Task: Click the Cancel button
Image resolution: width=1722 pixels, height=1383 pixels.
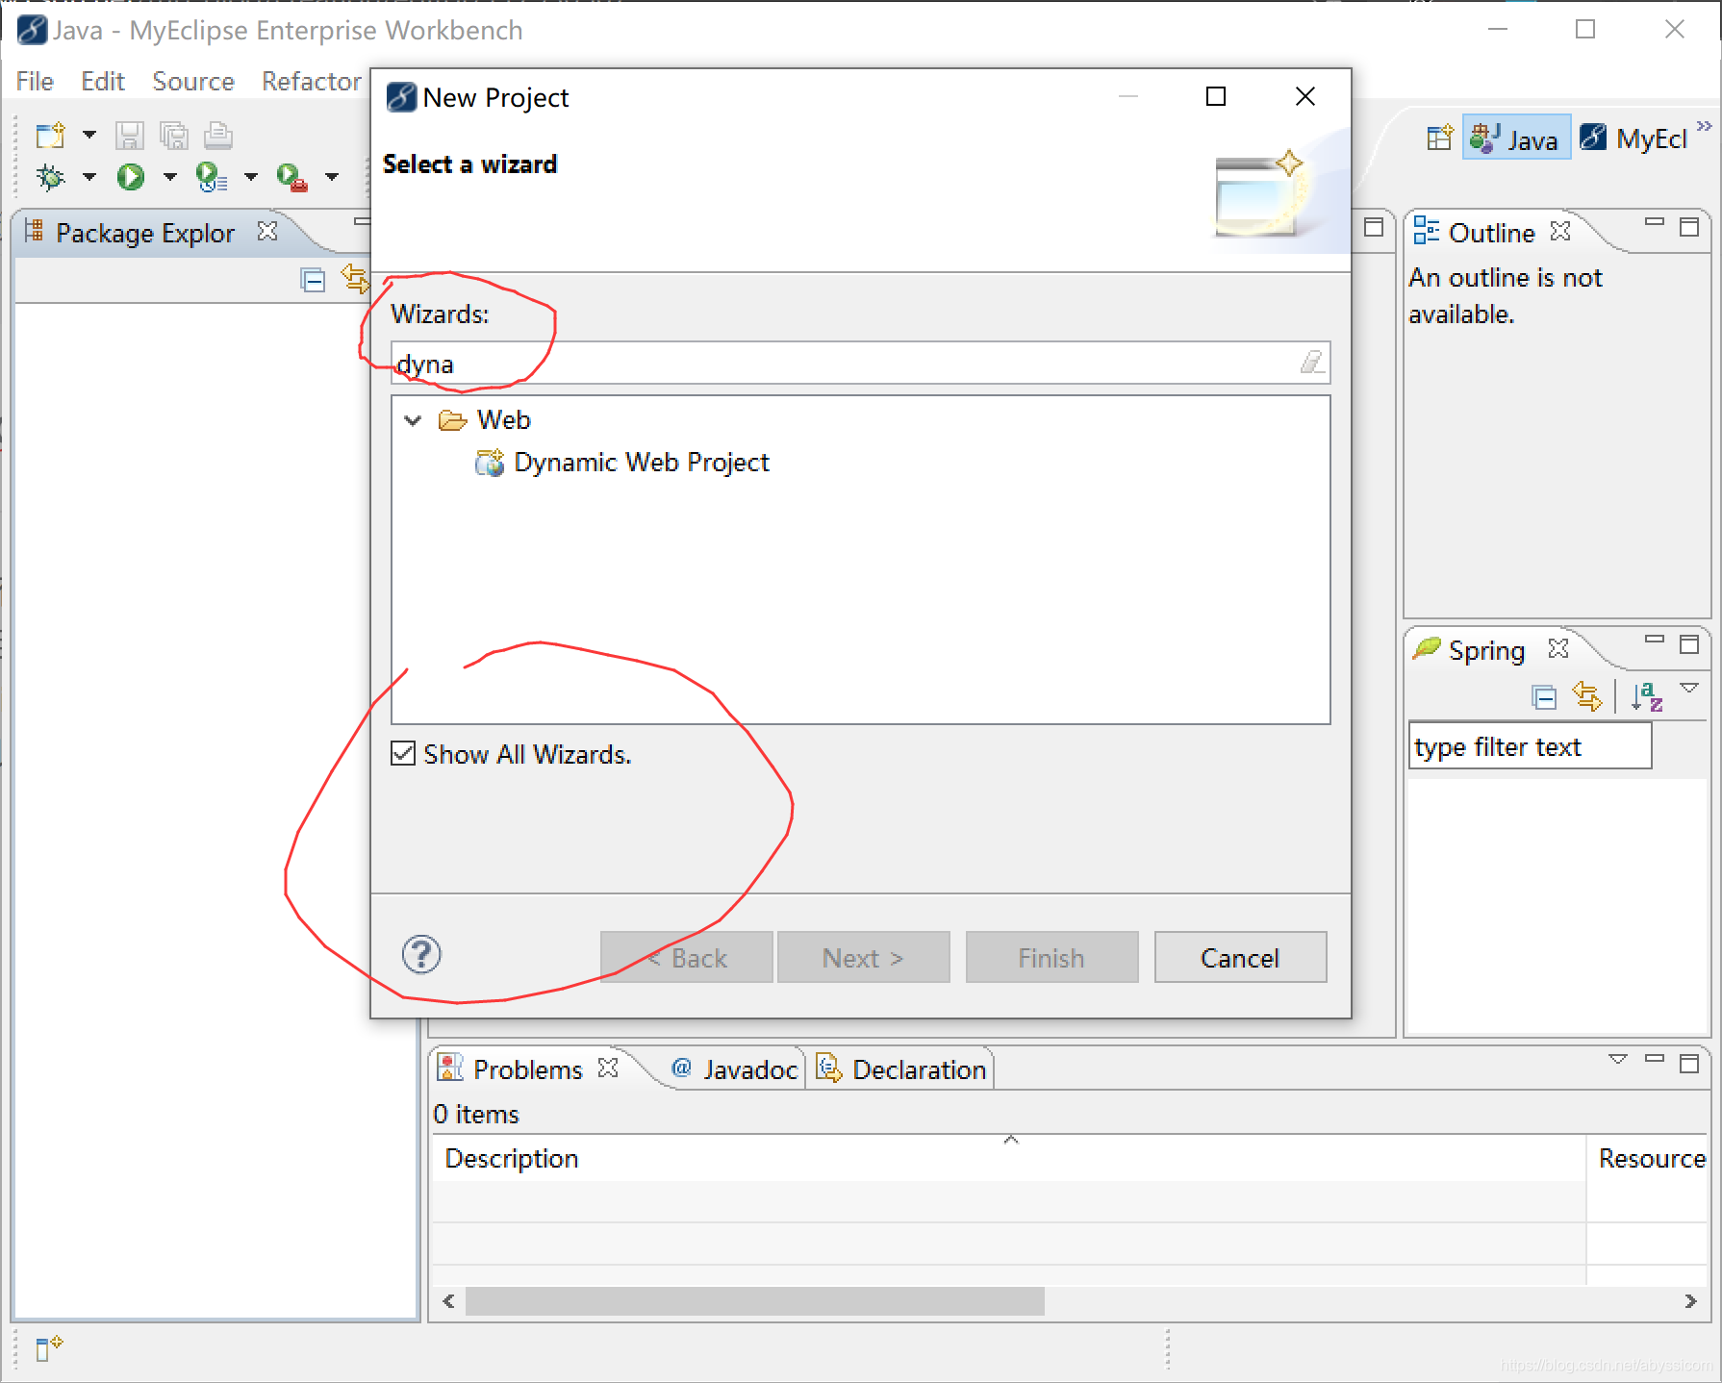Action: coord(1240,957)
